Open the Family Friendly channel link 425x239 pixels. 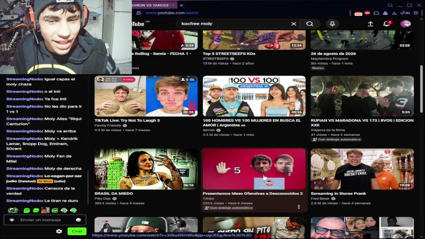pos(108,125)
